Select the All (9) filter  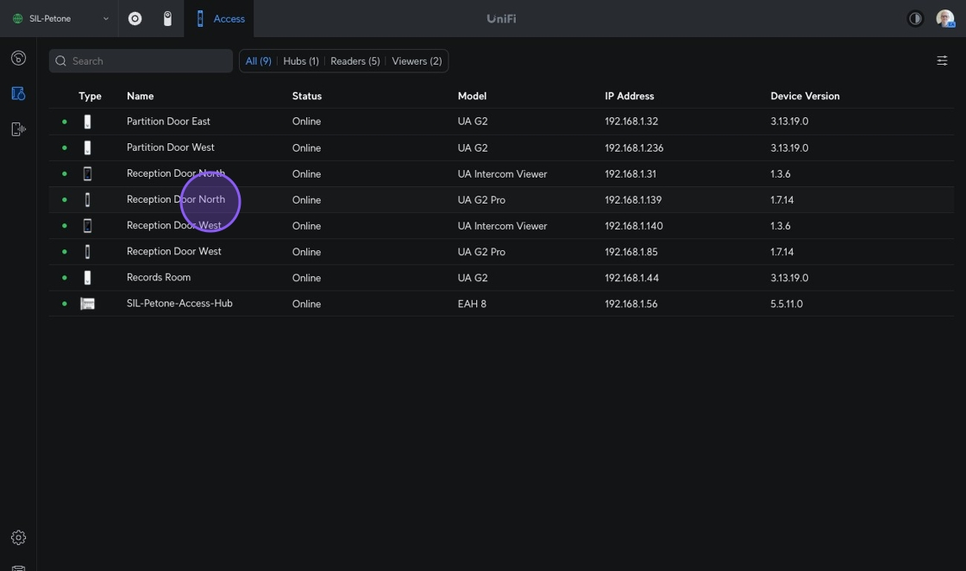(258, 61)
